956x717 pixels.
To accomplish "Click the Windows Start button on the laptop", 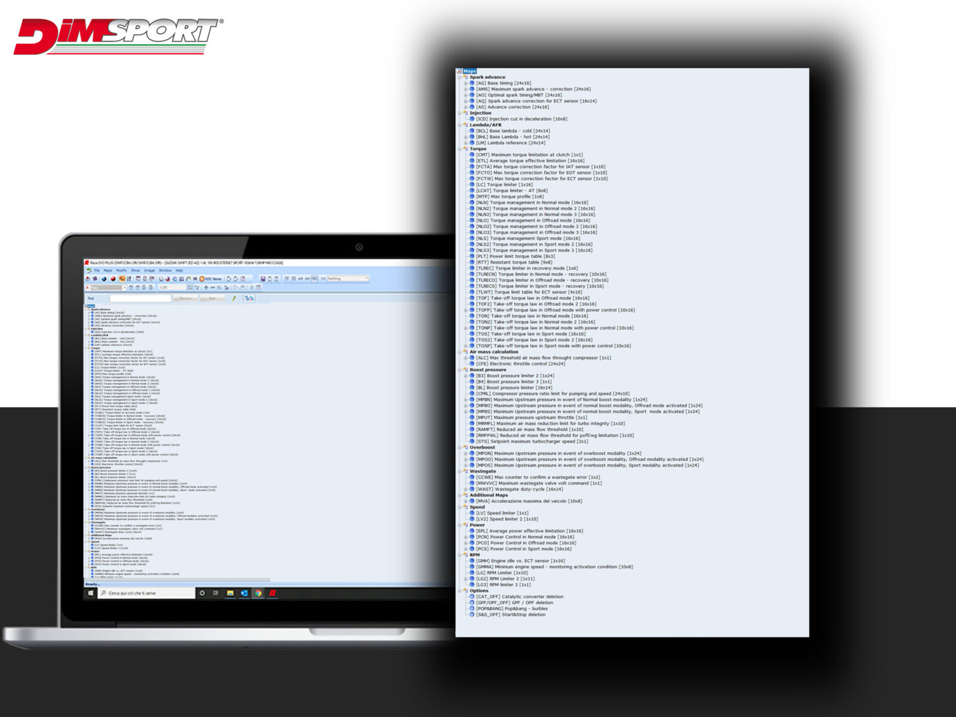I will 91,593.
